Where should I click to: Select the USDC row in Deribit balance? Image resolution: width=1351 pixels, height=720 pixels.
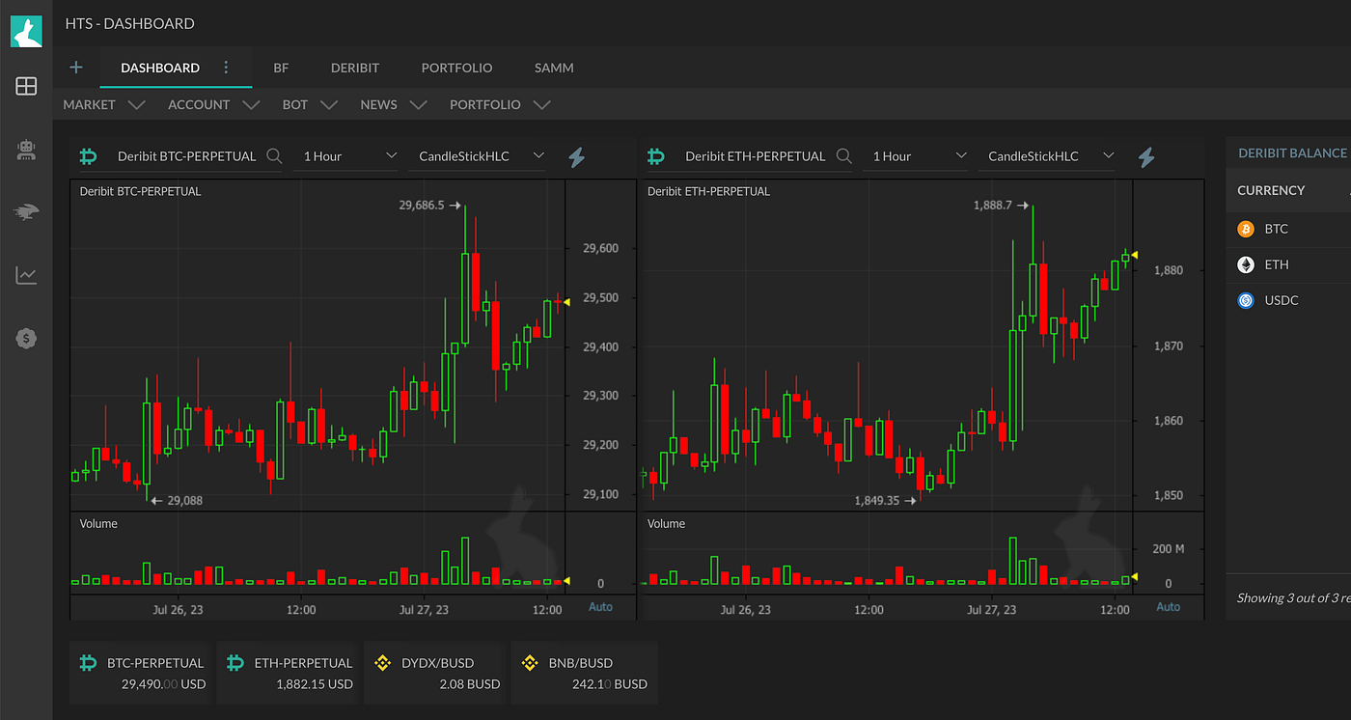click(1281, 300)
